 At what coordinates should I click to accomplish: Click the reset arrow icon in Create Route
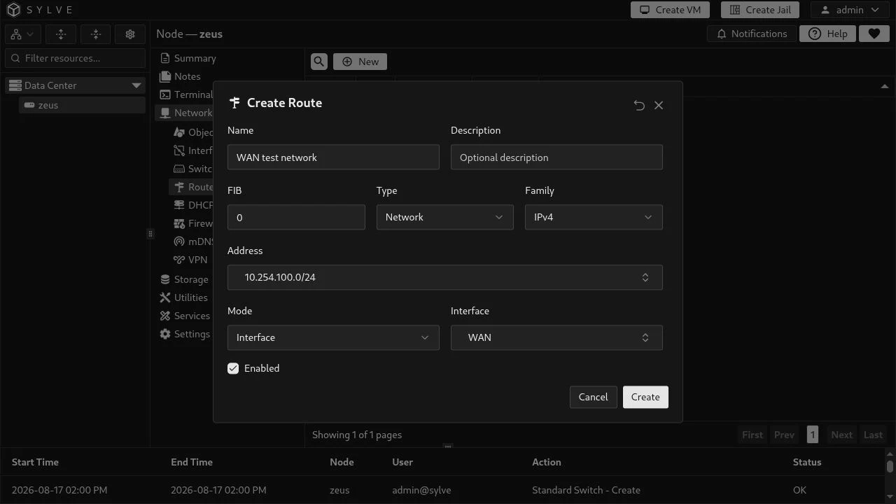click(x=639, y=105)
